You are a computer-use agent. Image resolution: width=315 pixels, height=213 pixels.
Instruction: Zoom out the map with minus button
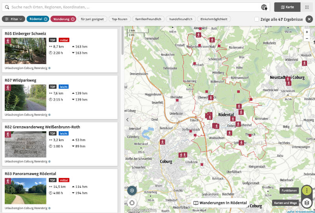[x=307, y=39]
